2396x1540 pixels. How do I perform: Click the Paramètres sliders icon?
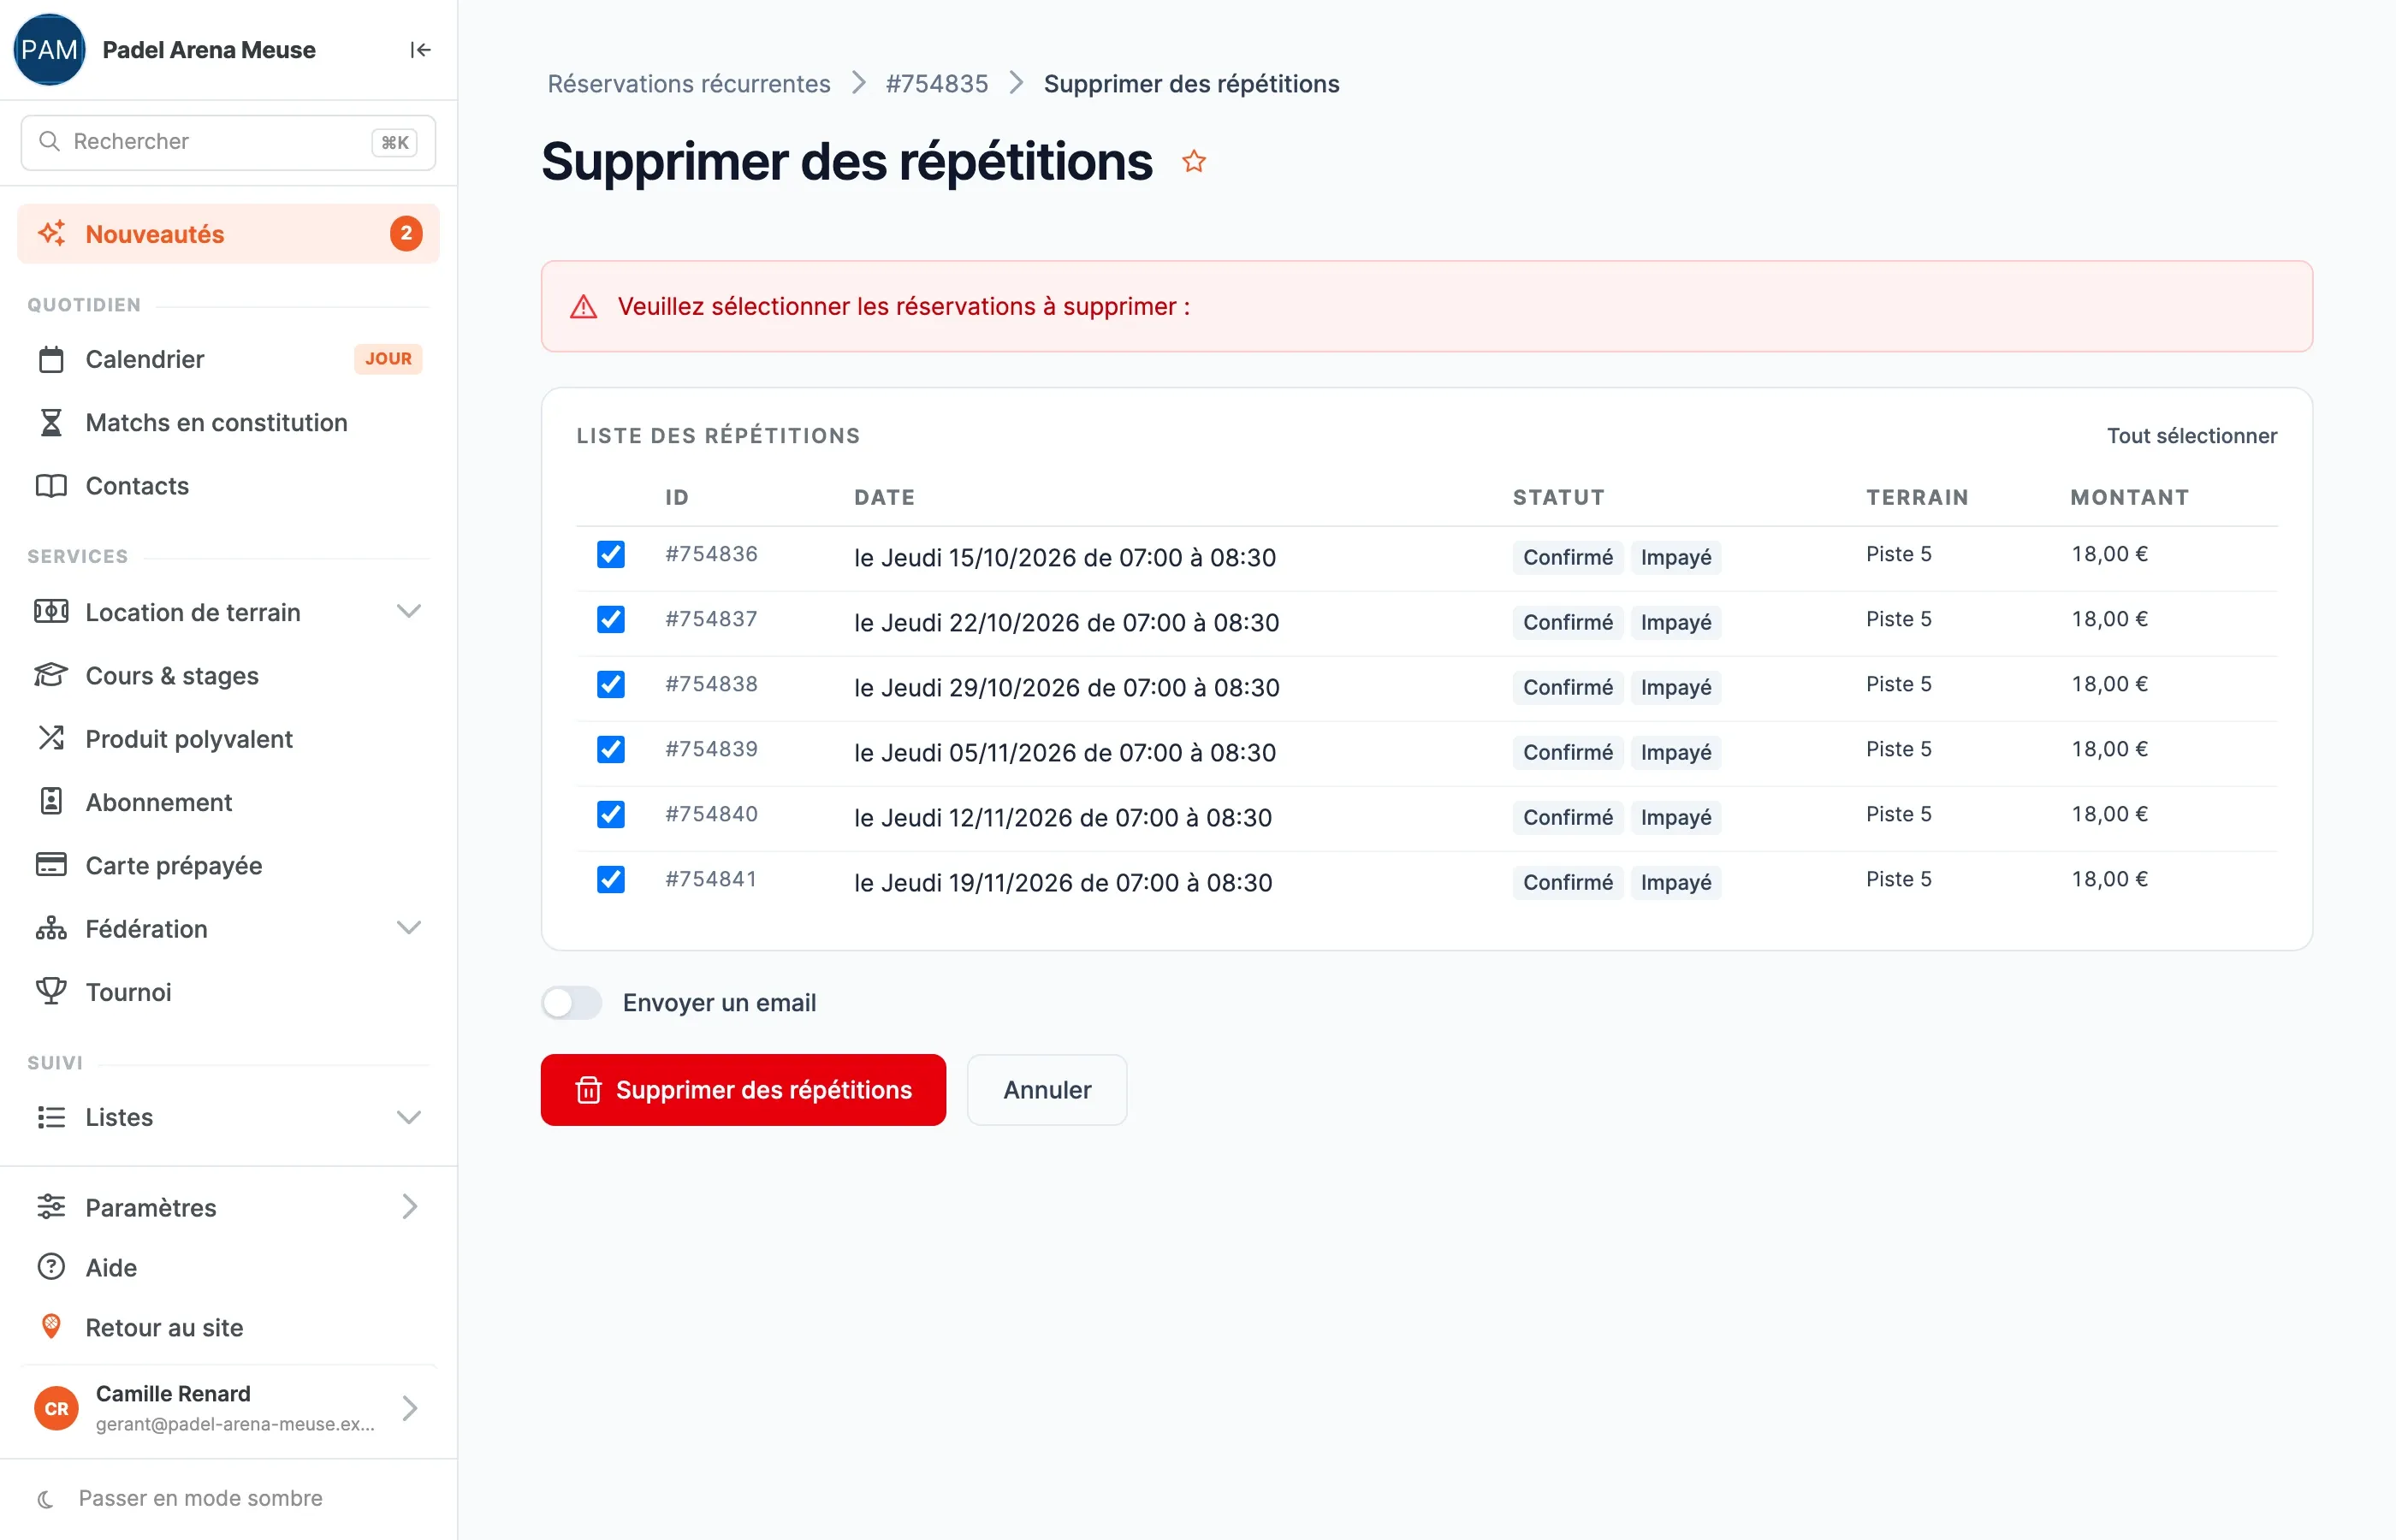51,1207
